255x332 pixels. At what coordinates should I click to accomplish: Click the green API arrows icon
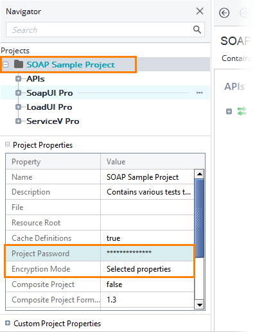coord(242,111)
